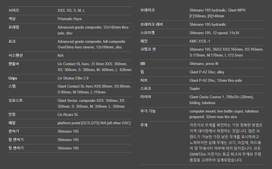Select 'Shimano 105 hydraulic' brake lever value

(x=208, y=25)
